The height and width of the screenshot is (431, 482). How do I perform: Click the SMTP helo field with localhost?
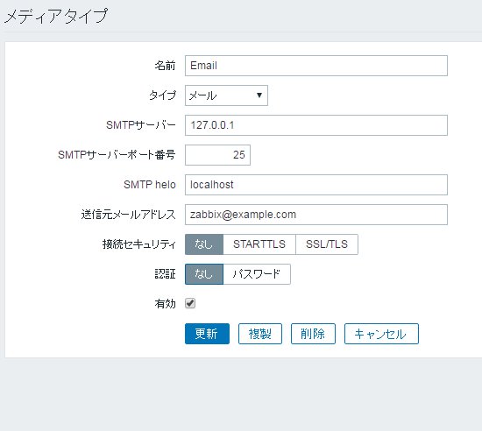pyautogui.click(x=316, y=185)
